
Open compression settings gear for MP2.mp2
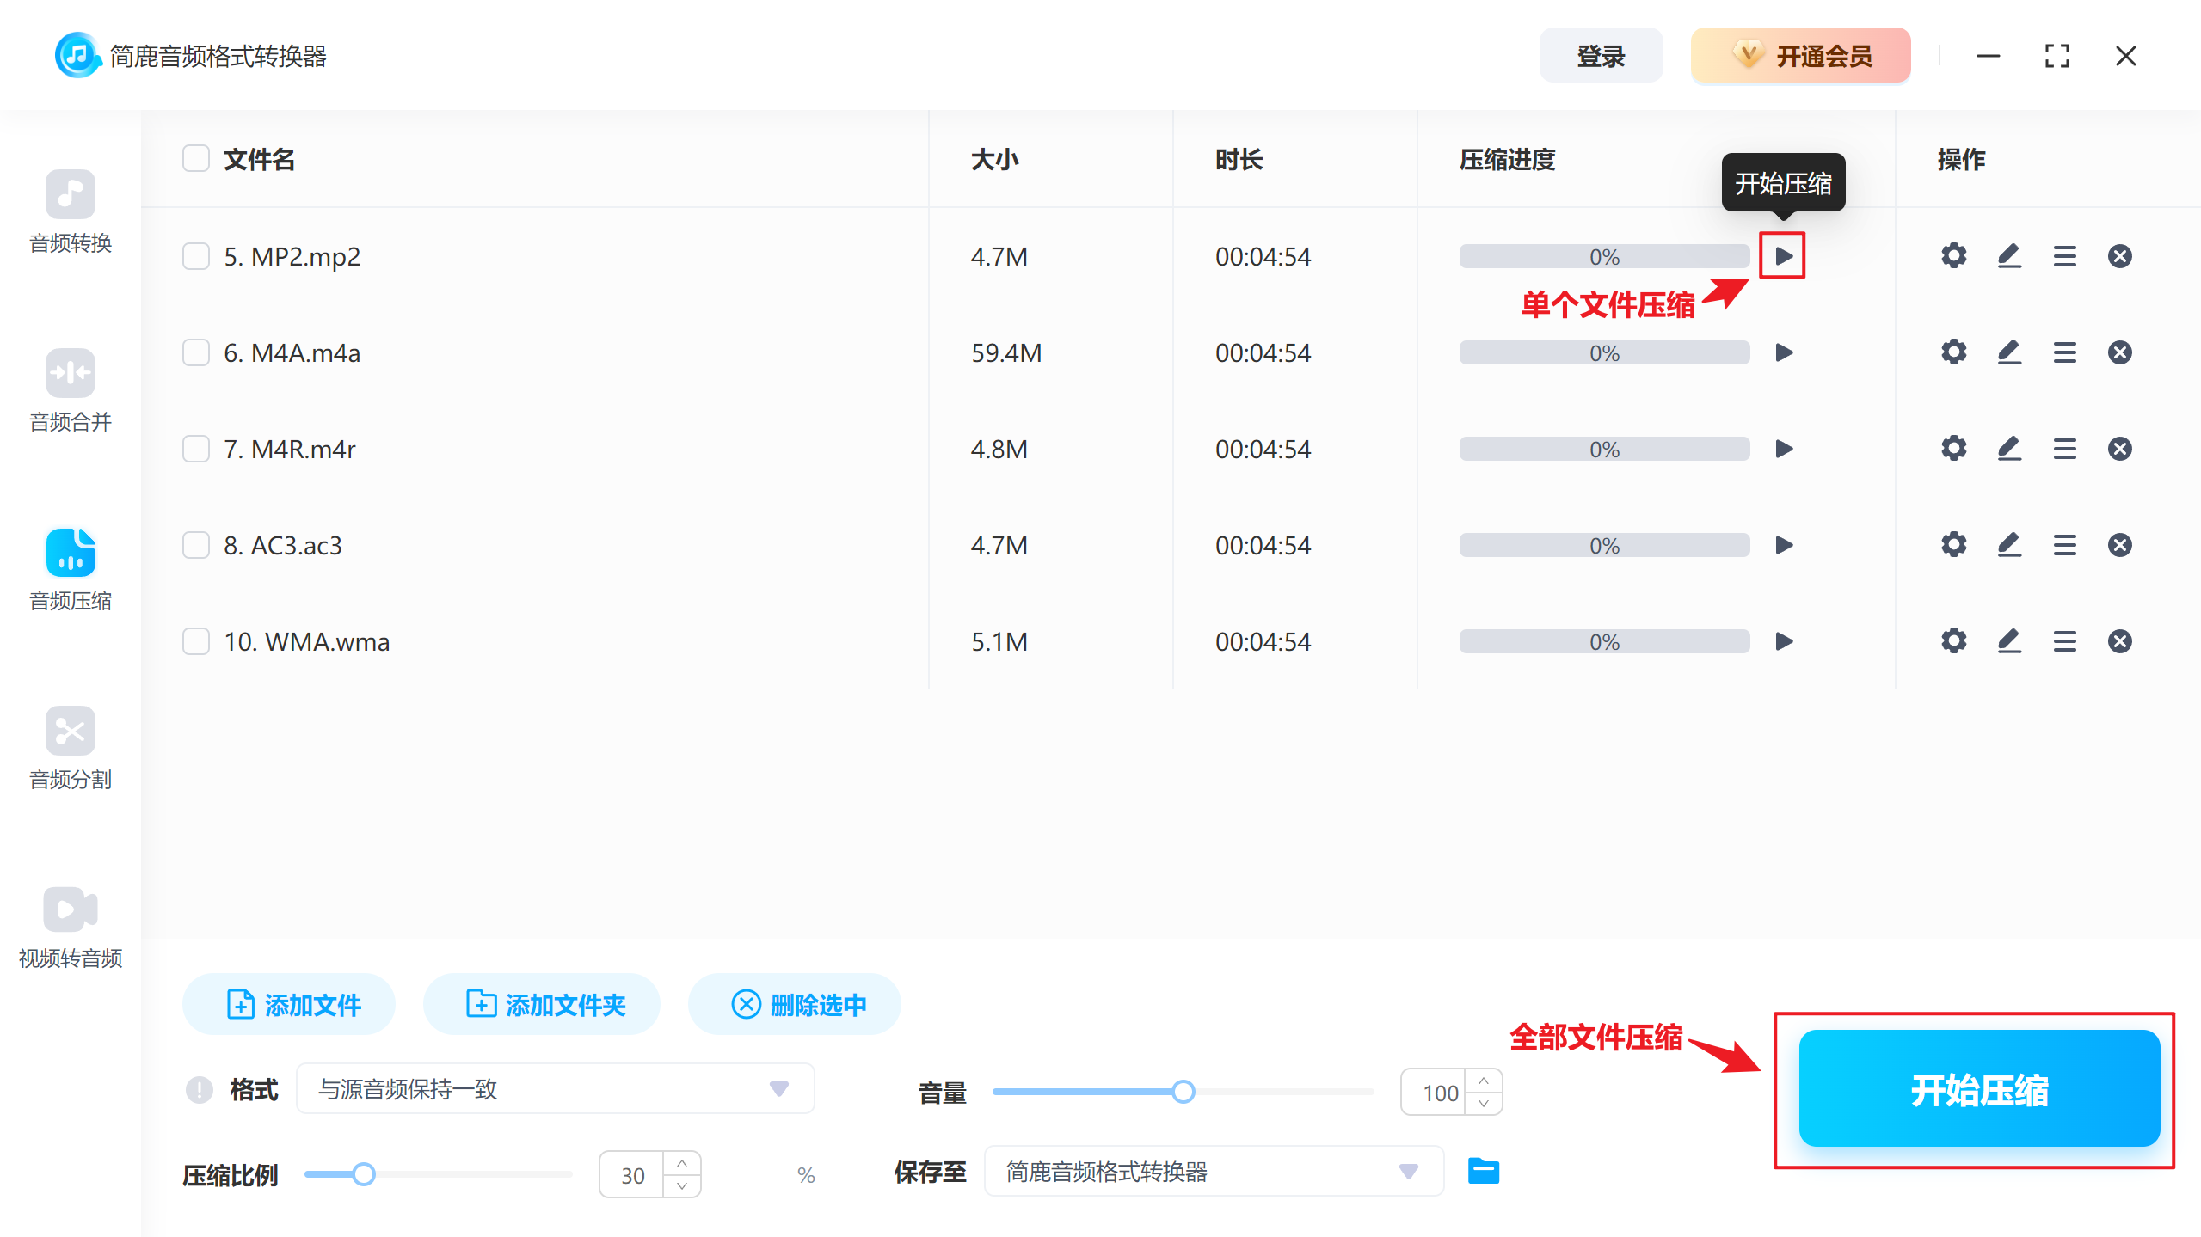[1953, 255]
